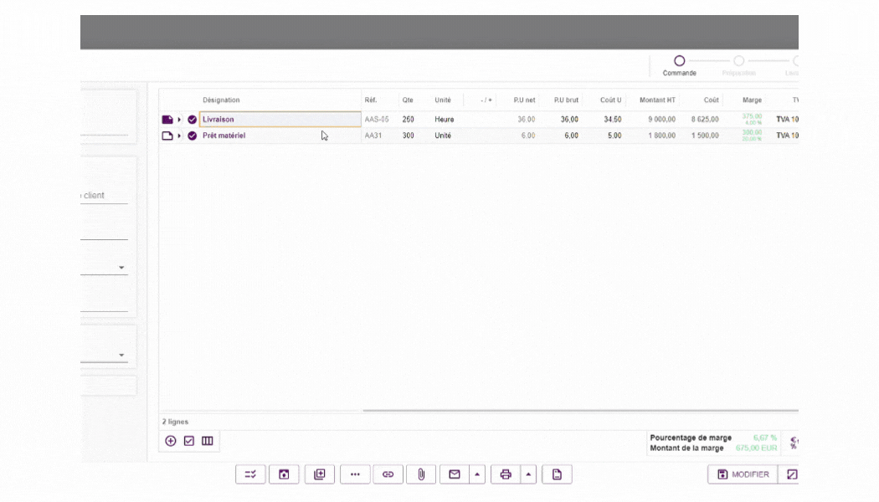Toggle the check circle on Livraison row
The image size is (879, 502).
[193, 120]
